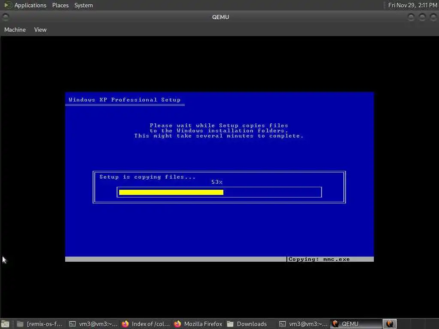Click the folder icon of Downloads entry
This screenshot has width=439, height=329.
[230, 324]
